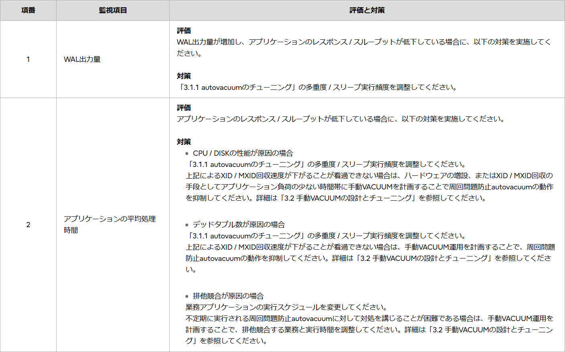Click the 項番 column header
Image resolution: width=565 pixels, height=352 pixels.
(x=28, y=10)
